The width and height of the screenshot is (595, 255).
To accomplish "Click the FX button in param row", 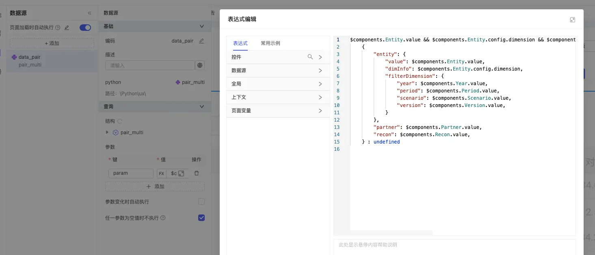I will click(x=161, y=174).
